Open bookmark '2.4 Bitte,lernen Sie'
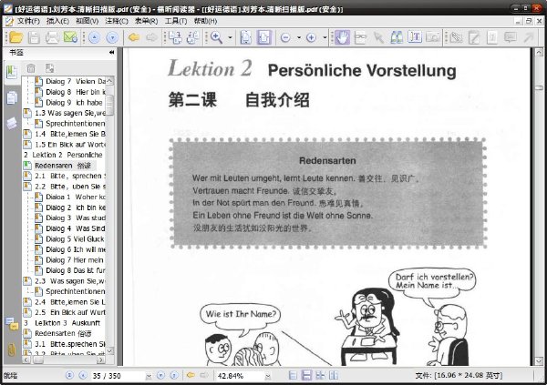Viewport: 547px width, 385px height. [70, 302]
